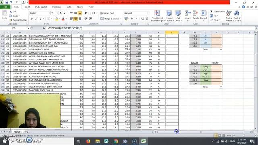258x145 pixels.
Task: Open the Calibri font name dropdown
Action: coord(49,13)
